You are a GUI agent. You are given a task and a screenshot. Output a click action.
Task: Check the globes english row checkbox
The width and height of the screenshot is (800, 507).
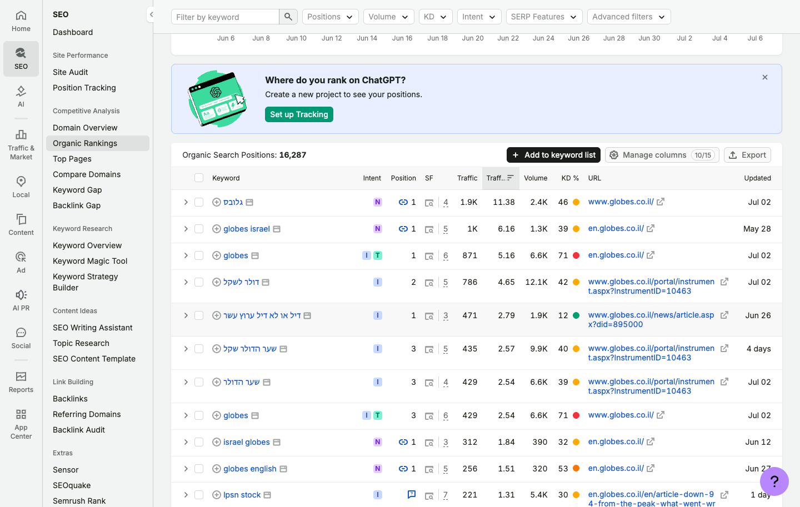pos(199,469)
